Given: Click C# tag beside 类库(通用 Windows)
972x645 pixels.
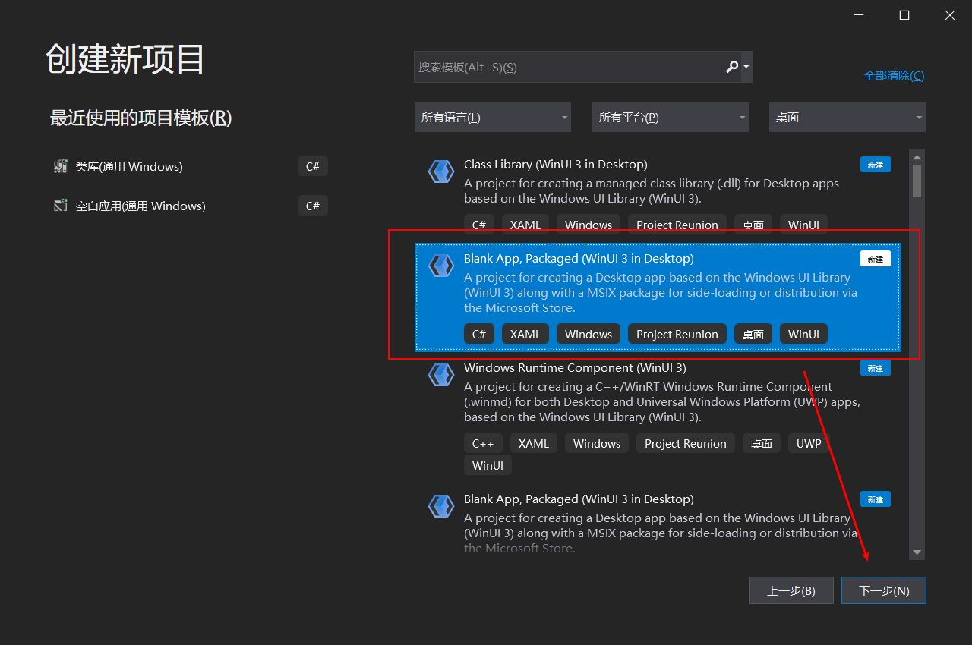Looking at the screenshot, I should click(313, 166).
